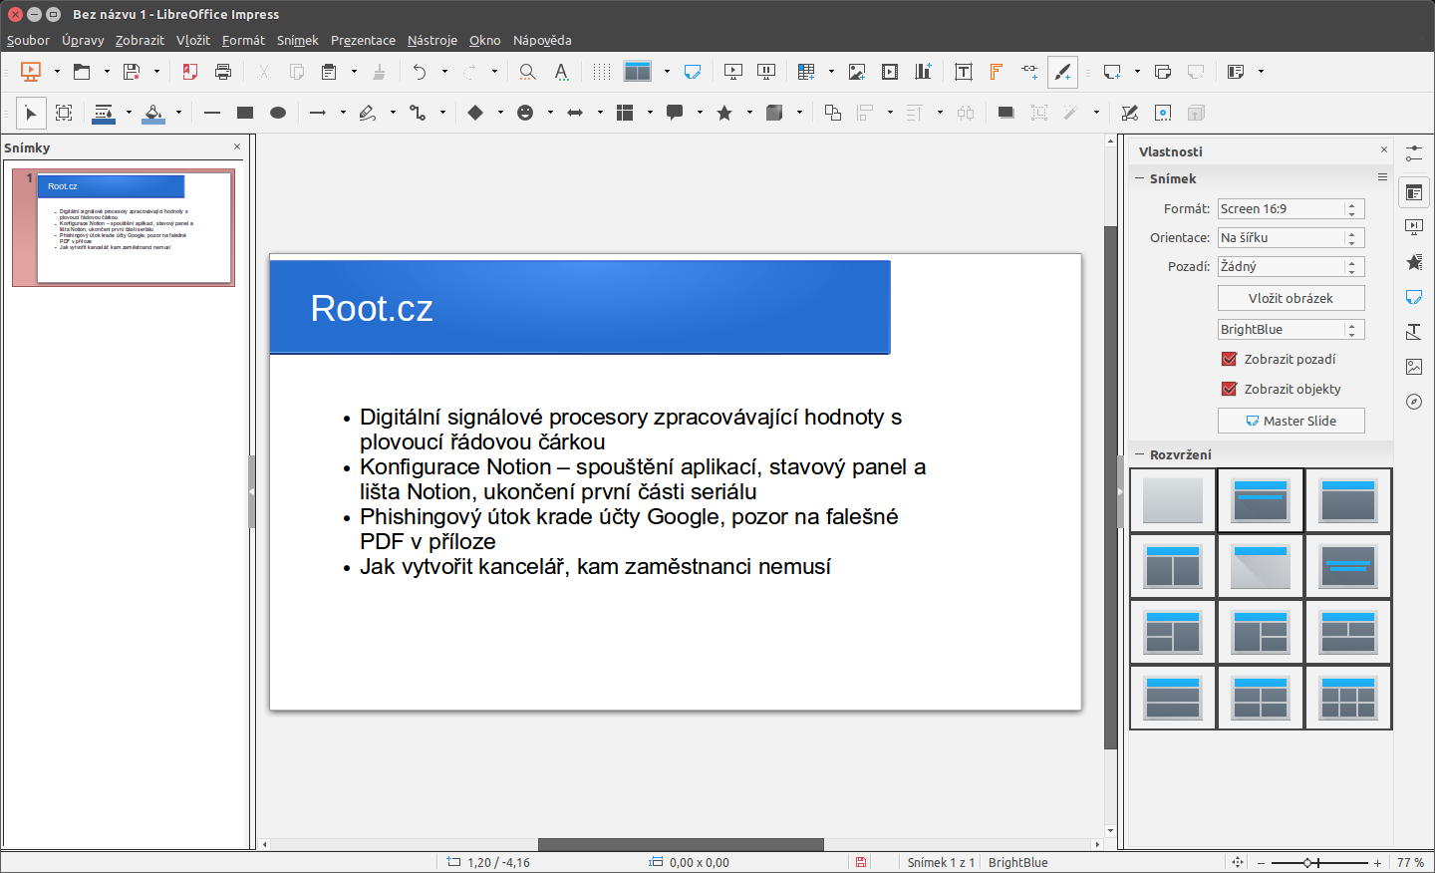Open the Snímek menu
This screenshot has height=873, width=1435.
click(299, 40)
